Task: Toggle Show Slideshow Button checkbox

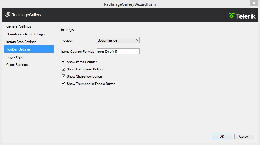Action: [x=63, y=76]
